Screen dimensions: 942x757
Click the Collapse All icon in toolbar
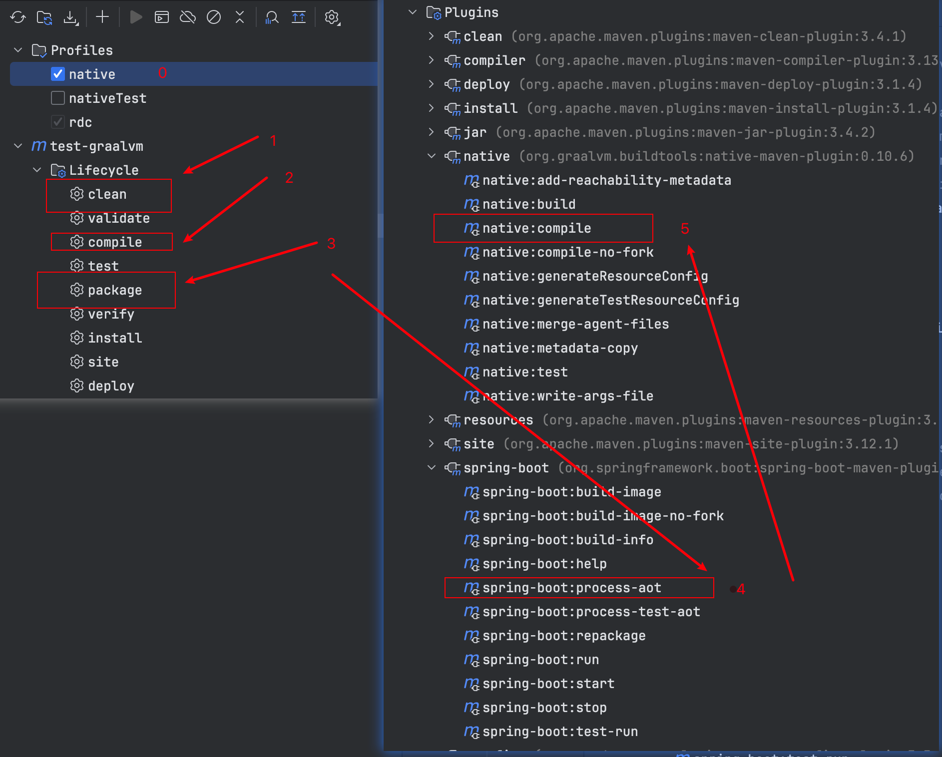tap(240, 17)
